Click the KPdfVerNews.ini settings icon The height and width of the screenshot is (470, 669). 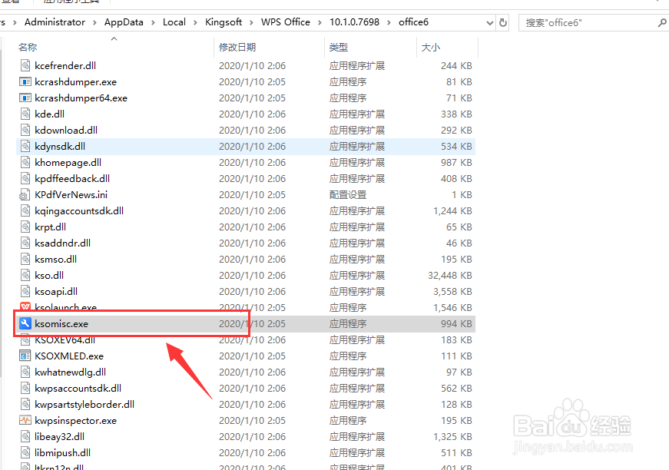(x=25, y=195)
